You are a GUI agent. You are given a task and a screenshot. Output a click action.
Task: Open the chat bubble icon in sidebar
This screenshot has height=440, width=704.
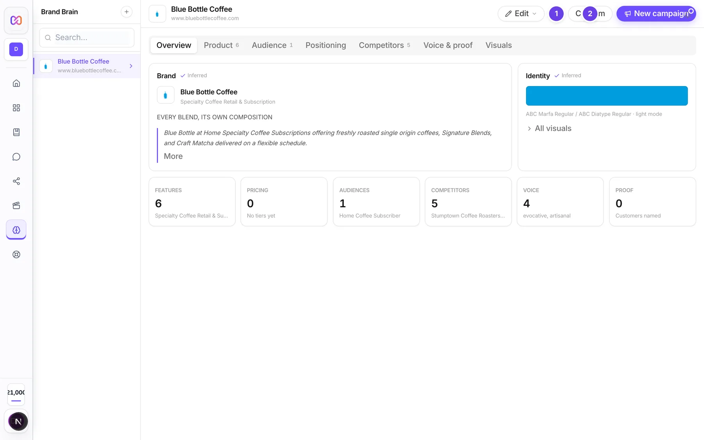(16, 157)
